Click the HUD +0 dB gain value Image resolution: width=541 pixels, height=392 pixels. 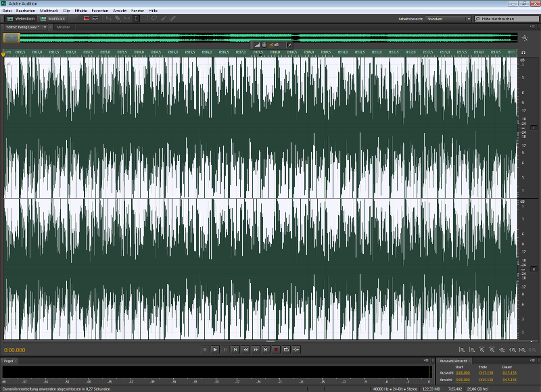click(274, 45)
